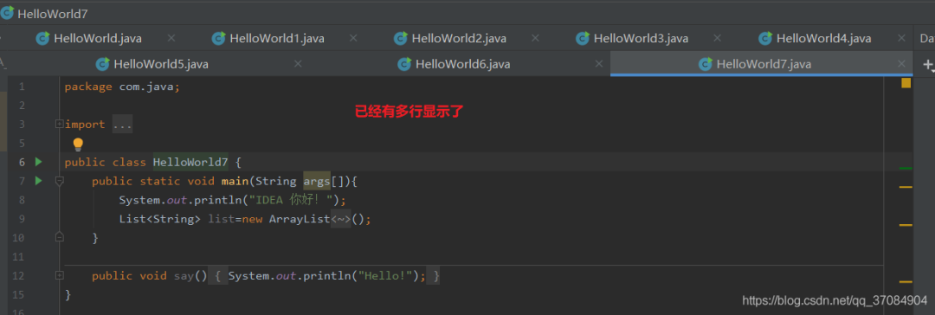Run HelloWorld7 class via gutter arrow on line 6
The image size is (935, 315).
[39, 162]
